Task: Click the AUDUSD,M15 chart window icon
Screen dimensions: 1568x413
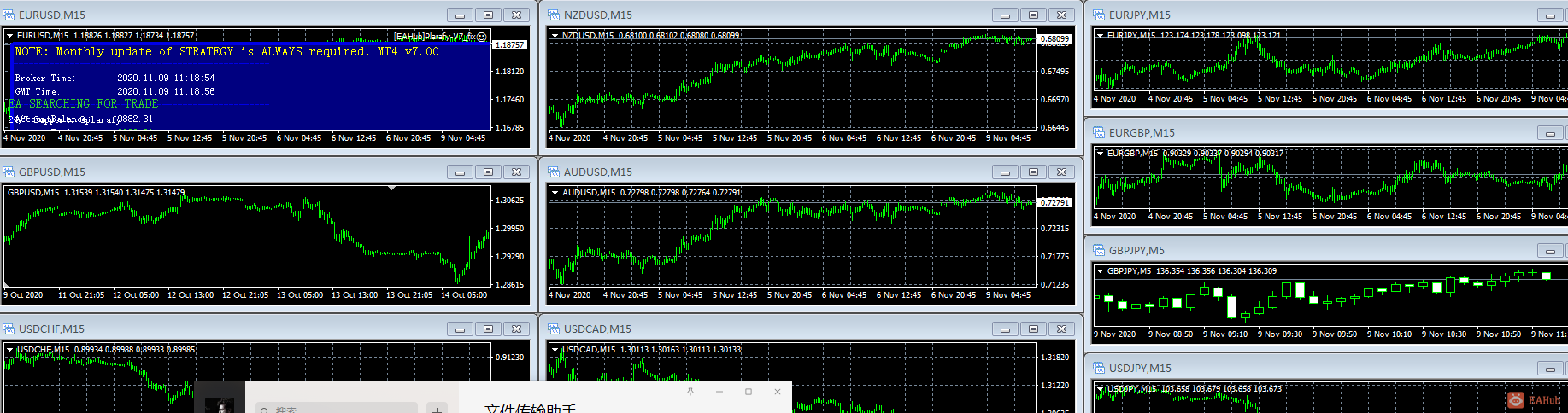Action: click(x=554, y=172)
